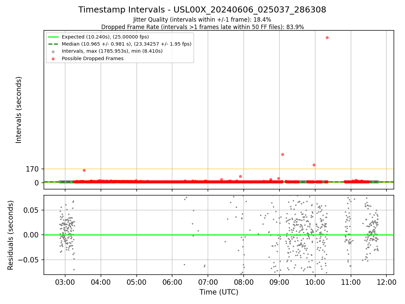Click the highest red outlier point after 10:00
Viewport: 405px width, 304px height.
[327, 37]
